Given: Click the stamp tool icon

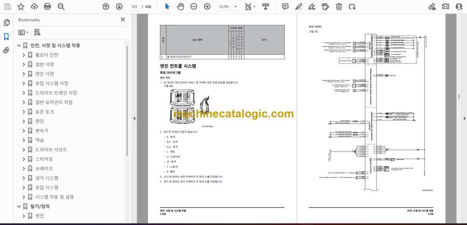Looking at the screenshot, I should 325,7.
